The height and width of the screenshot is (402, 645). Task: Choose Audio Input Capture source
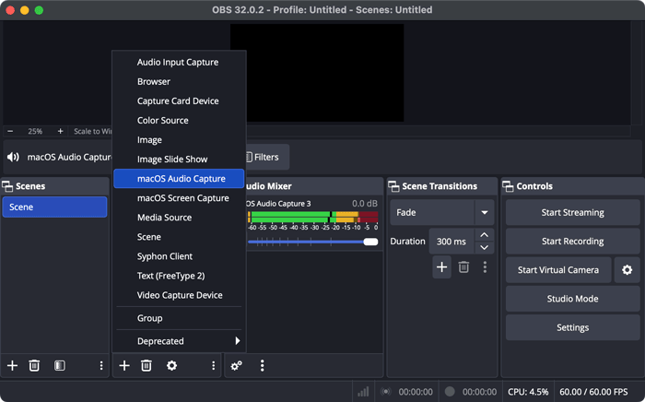pos(179,62)
